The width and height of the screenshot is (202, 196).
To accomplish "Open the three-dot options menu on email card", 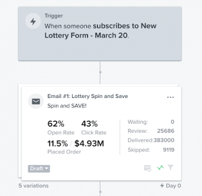I will (170, 97).
